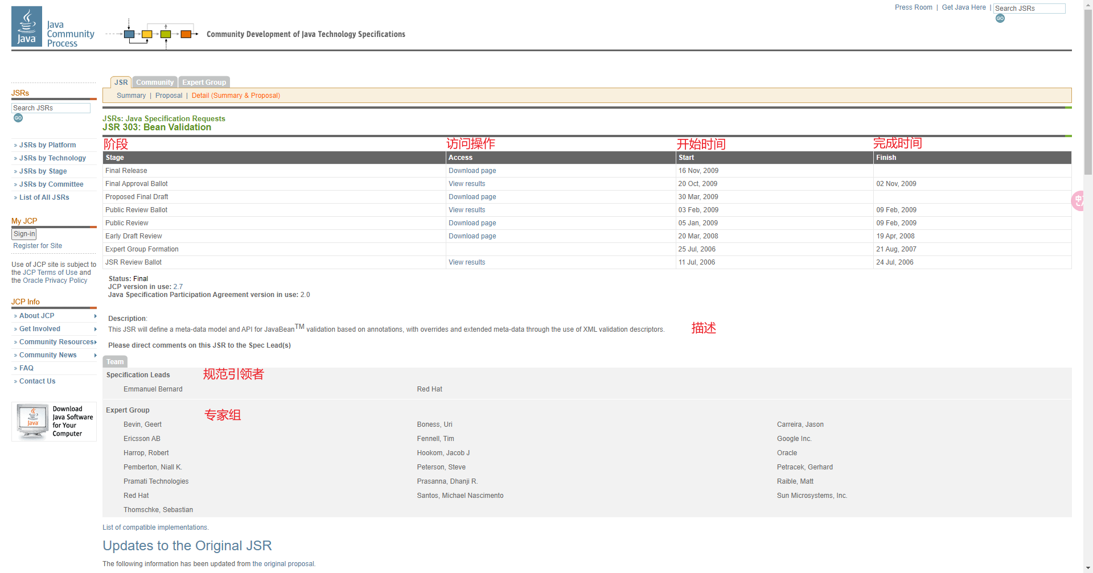
Task: Open Register for Site link
Action: (x=38, y=246)
